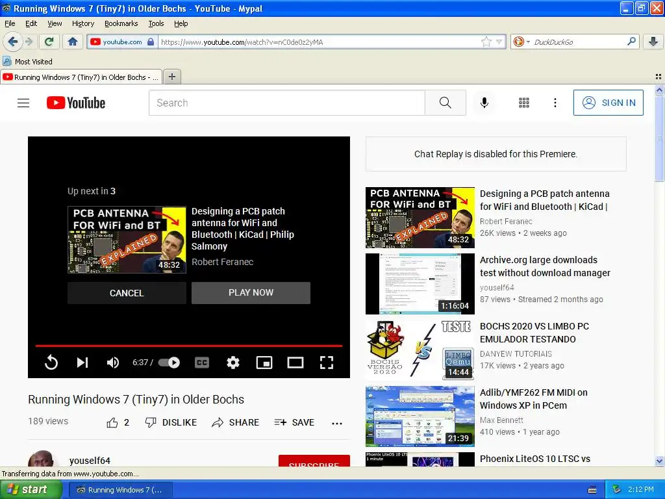
Task: Go forward with the browser forward arrow
Action: [29, 42]
